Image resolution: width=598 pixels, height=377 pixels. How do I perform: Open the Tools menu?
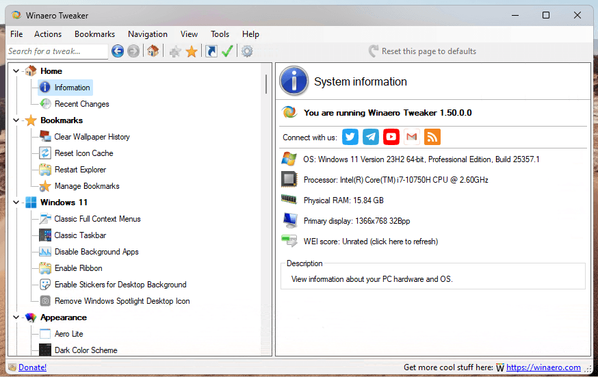220,34
